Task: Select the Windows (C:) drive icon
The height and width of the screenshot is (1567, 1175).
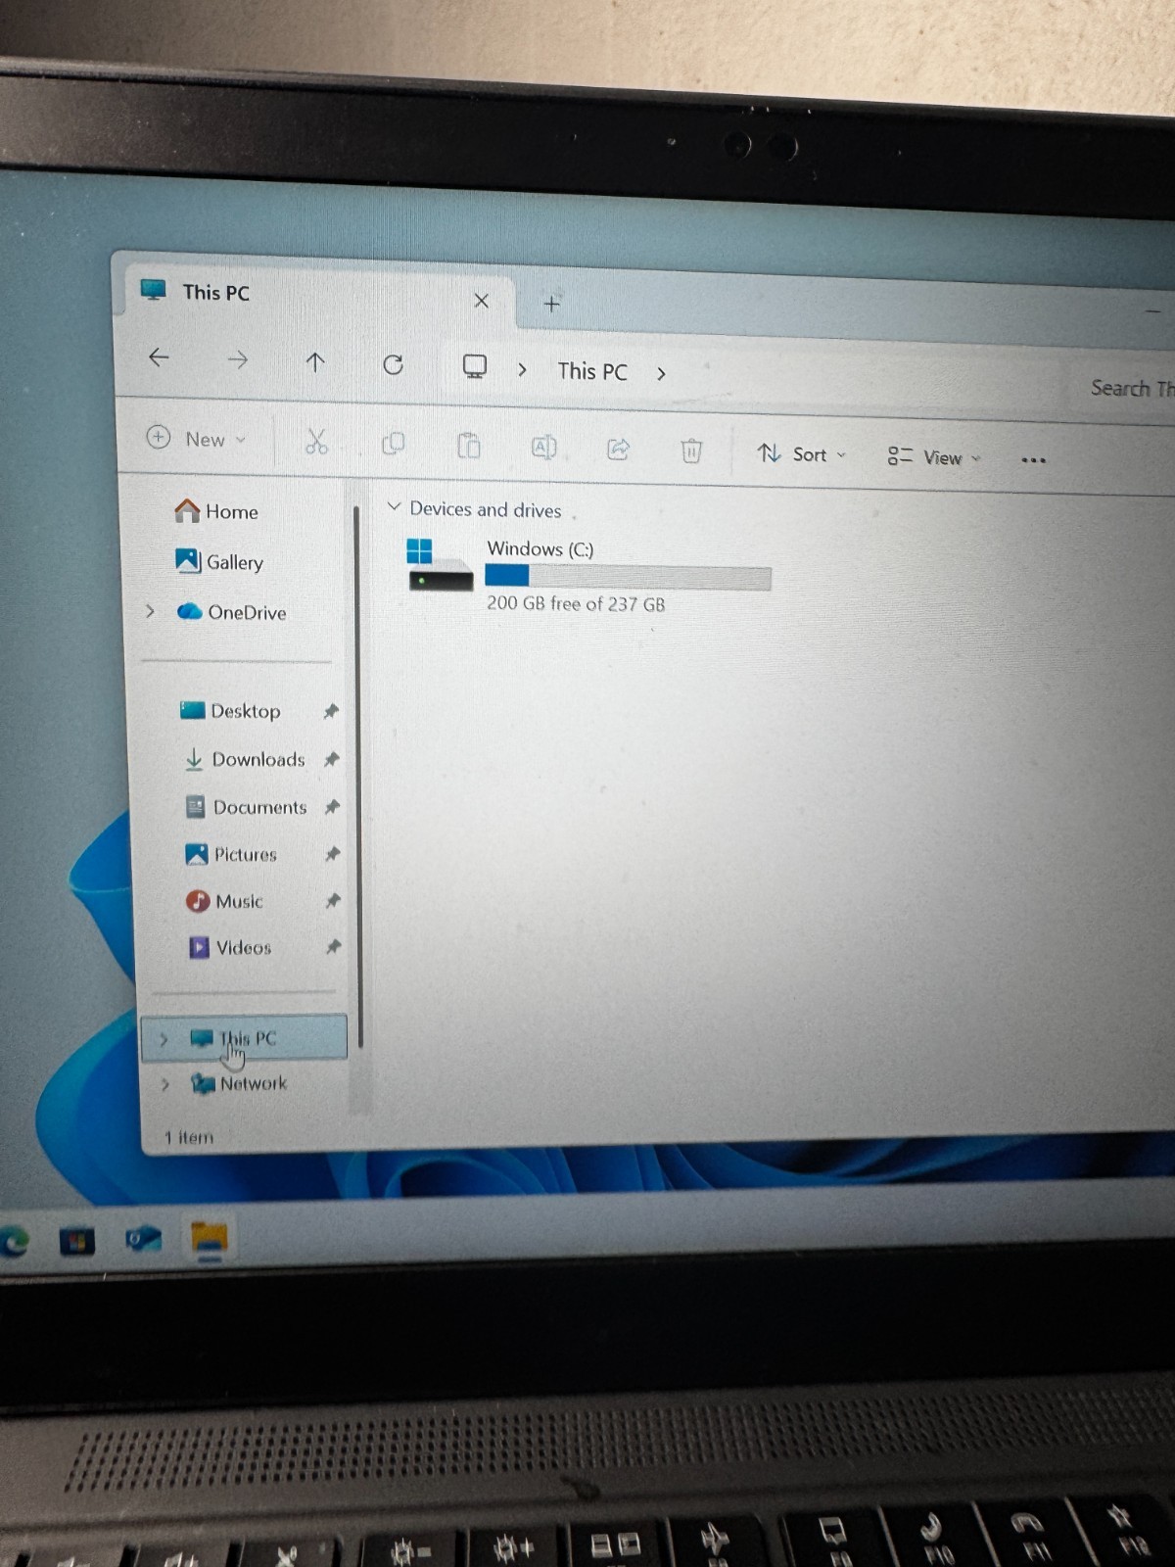Action: coord(439,564)
